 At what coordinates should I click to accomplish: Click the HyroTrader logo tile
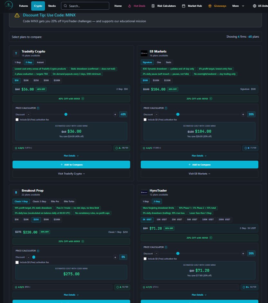pos(144,193)
